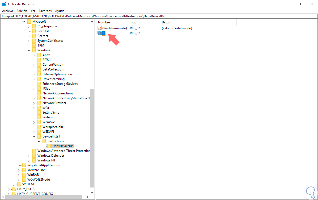The height and width of the screenshot is (200, 318).
Task: Expand the Cryptography key
Action: pos(29,27)
